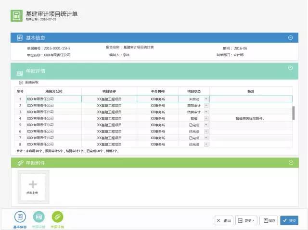308x230 pixels.
Task: Click the 系统获取 icon above the table
Action: point(20,83)
